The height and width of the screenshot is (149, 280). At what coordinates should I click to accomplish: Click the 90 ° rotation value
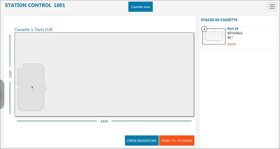[230, 38]
